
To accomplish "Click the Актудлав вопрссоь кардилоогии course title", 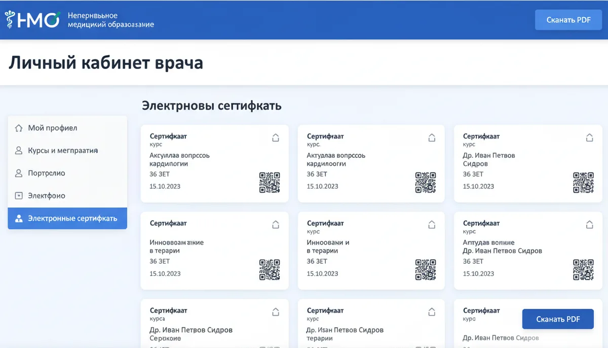I will tap(336, 160).
